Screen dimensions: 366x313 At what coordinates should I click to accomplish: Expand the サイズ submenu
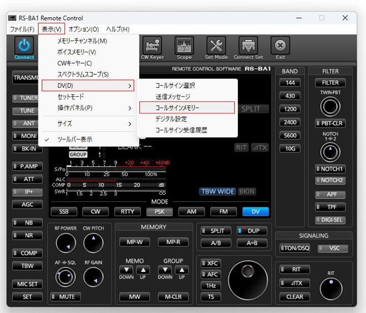click(x=88, y=124)
